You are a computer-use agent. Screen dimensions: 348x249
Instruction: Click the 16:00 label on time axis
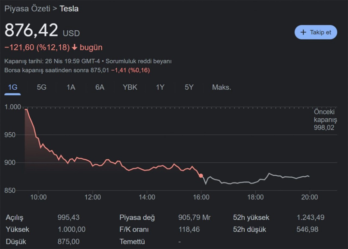[x=201, y=197]
